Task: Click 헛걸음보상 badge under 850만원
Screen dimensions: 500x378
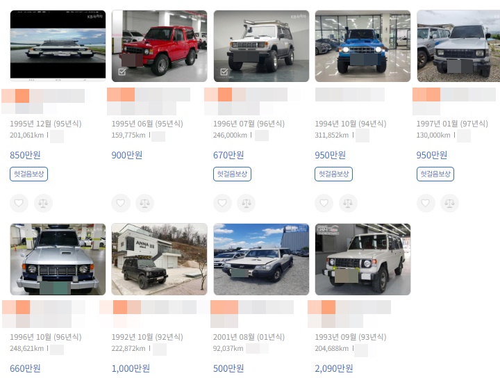Action: (x=28, y=174)
